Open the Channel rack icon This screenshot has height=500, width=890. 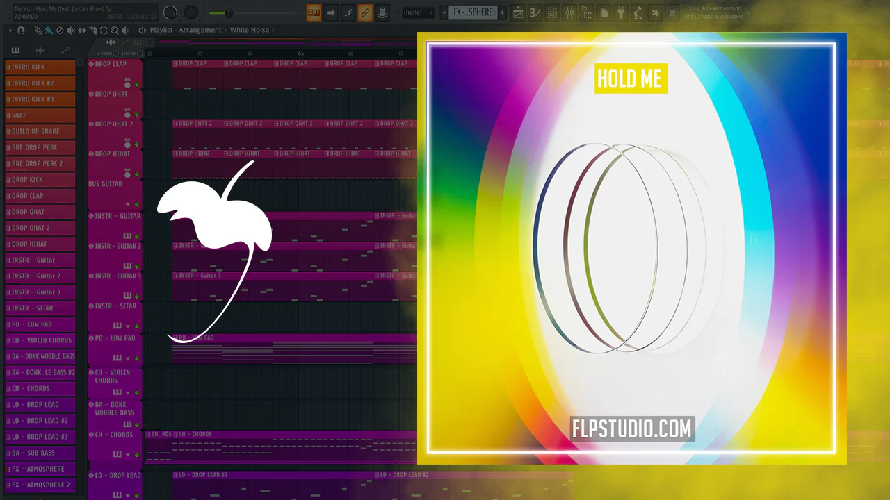click(x=553, y=12)
